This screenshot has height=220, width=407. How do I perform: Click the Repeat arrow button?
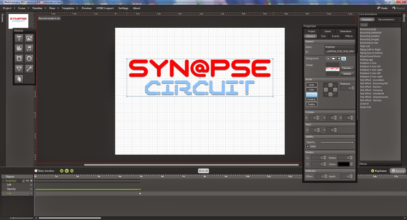(x=399, y=8)
